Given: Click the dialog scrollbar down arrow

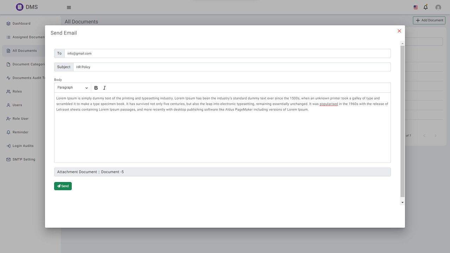Looking at the screenshot, I should click(403, 203).
